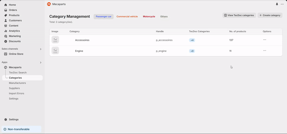Image resolution: width=287 pixels, height=134 pixels.
Task: Click the Engine category name
Action: [79, 51]
